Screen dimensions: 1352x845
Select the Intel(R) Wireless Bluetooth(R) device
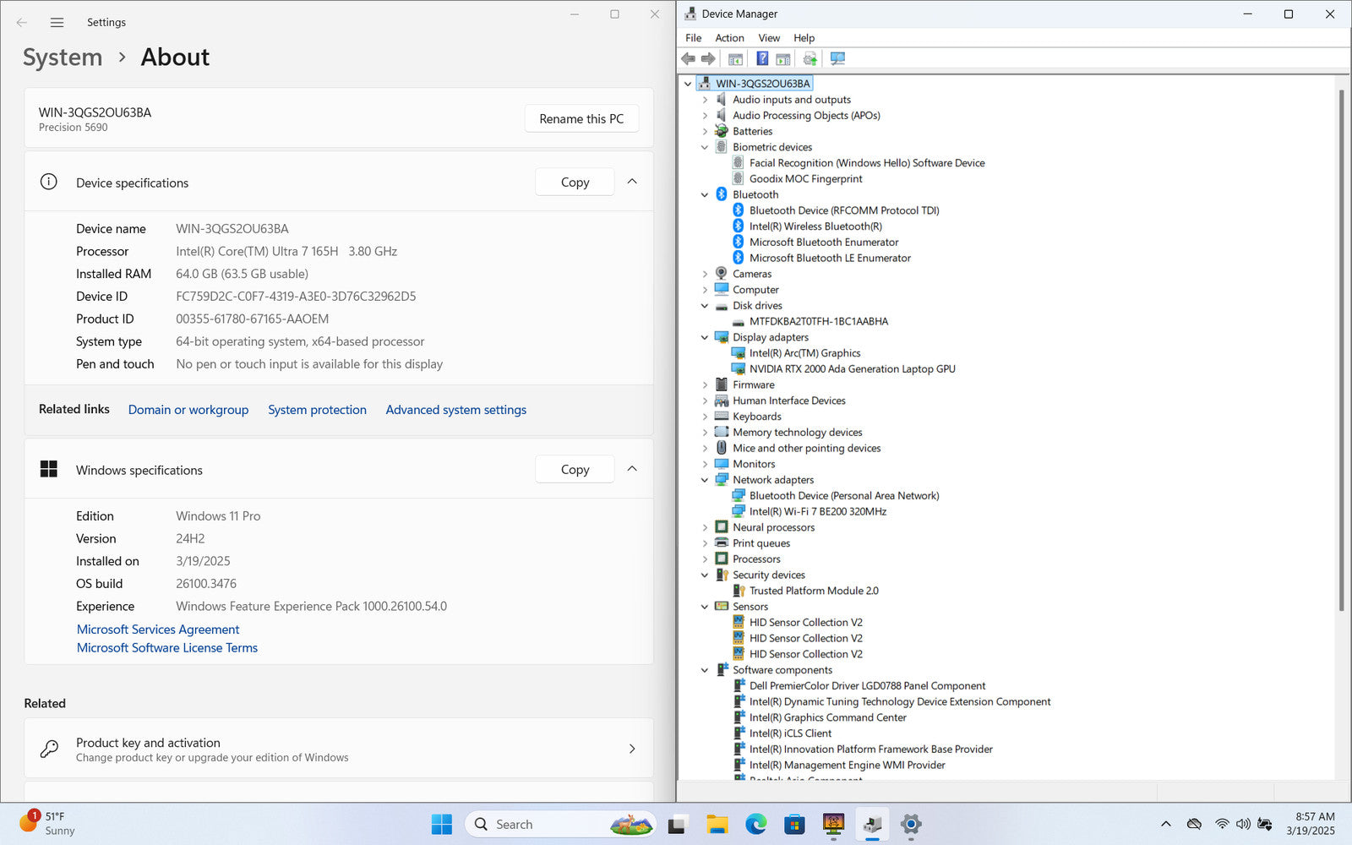815,226
